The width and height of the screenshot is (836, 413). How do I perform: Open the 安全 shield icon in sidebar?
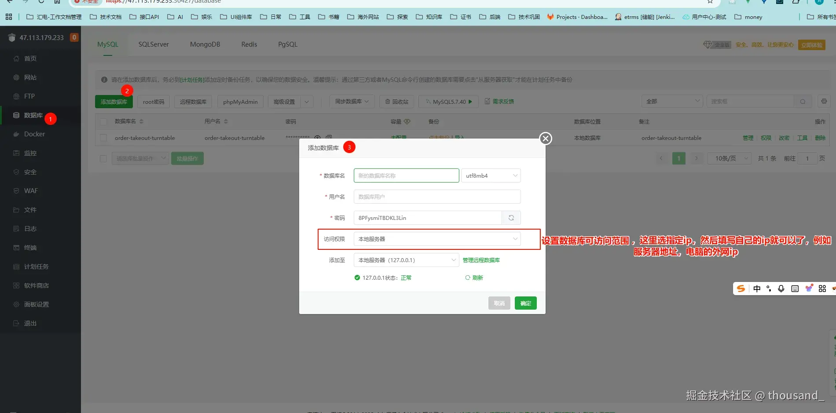click(x=16, y=172)
